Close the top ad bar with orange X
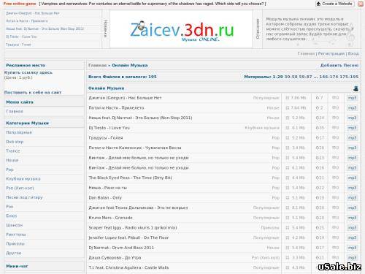Screen dimensions: 365x274 pos(361,4)
